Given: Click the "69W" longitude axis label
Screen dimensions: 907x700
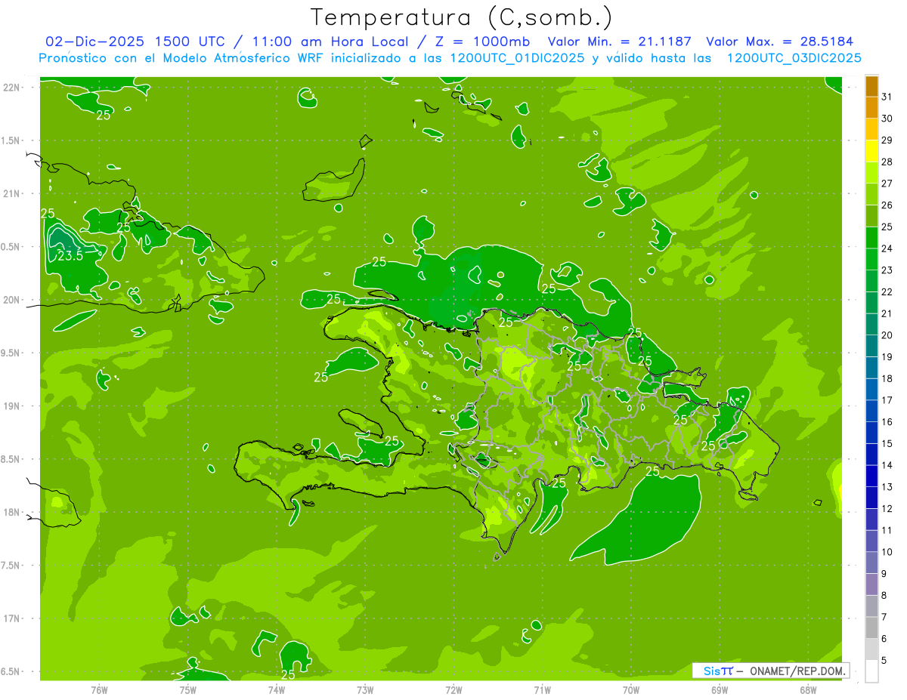Looking at the screenshot, I should coord(720,690).
